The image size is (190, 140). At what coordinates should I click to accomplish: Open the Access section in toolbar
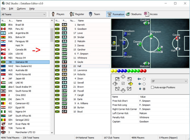coord(151,14)
